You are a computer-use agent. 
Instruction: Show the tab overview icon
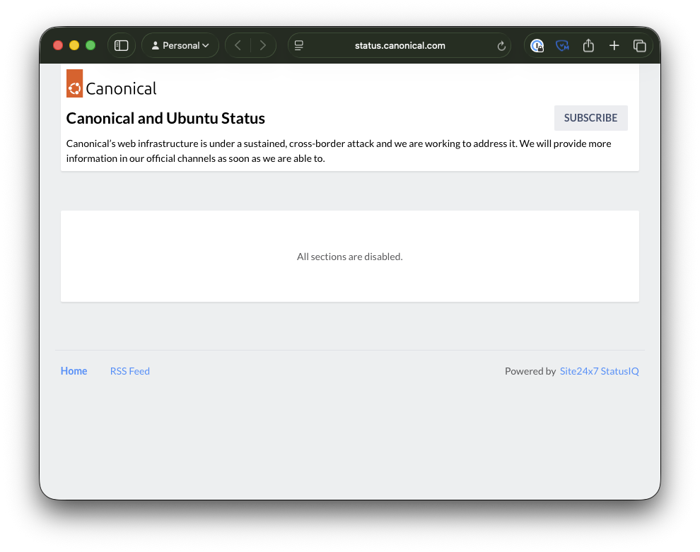coord(640,45)
